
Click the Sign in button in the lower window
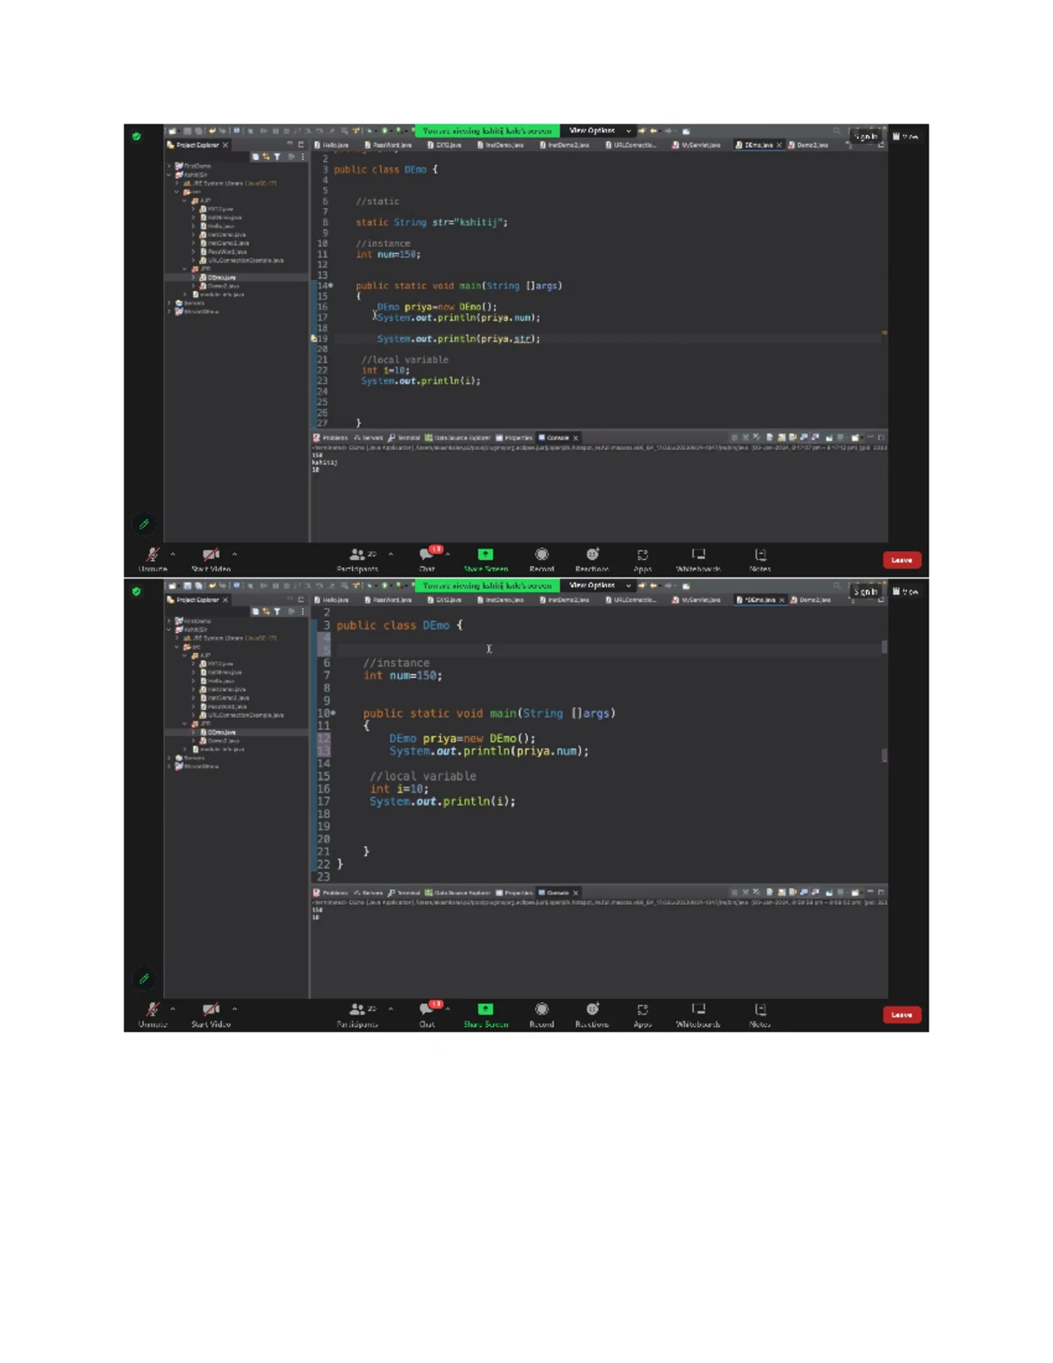coord(866,592)
